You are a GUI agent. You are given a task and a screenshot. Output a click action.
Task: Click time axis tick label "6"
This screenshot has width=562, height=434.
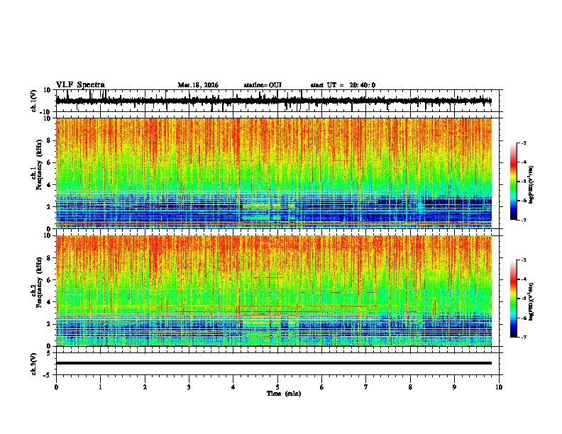[322, 387]
